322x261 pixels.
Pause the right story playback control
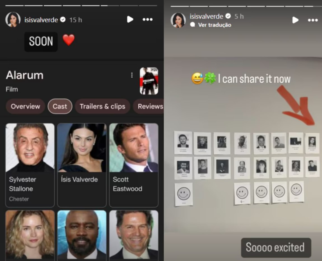coord(295,20)
